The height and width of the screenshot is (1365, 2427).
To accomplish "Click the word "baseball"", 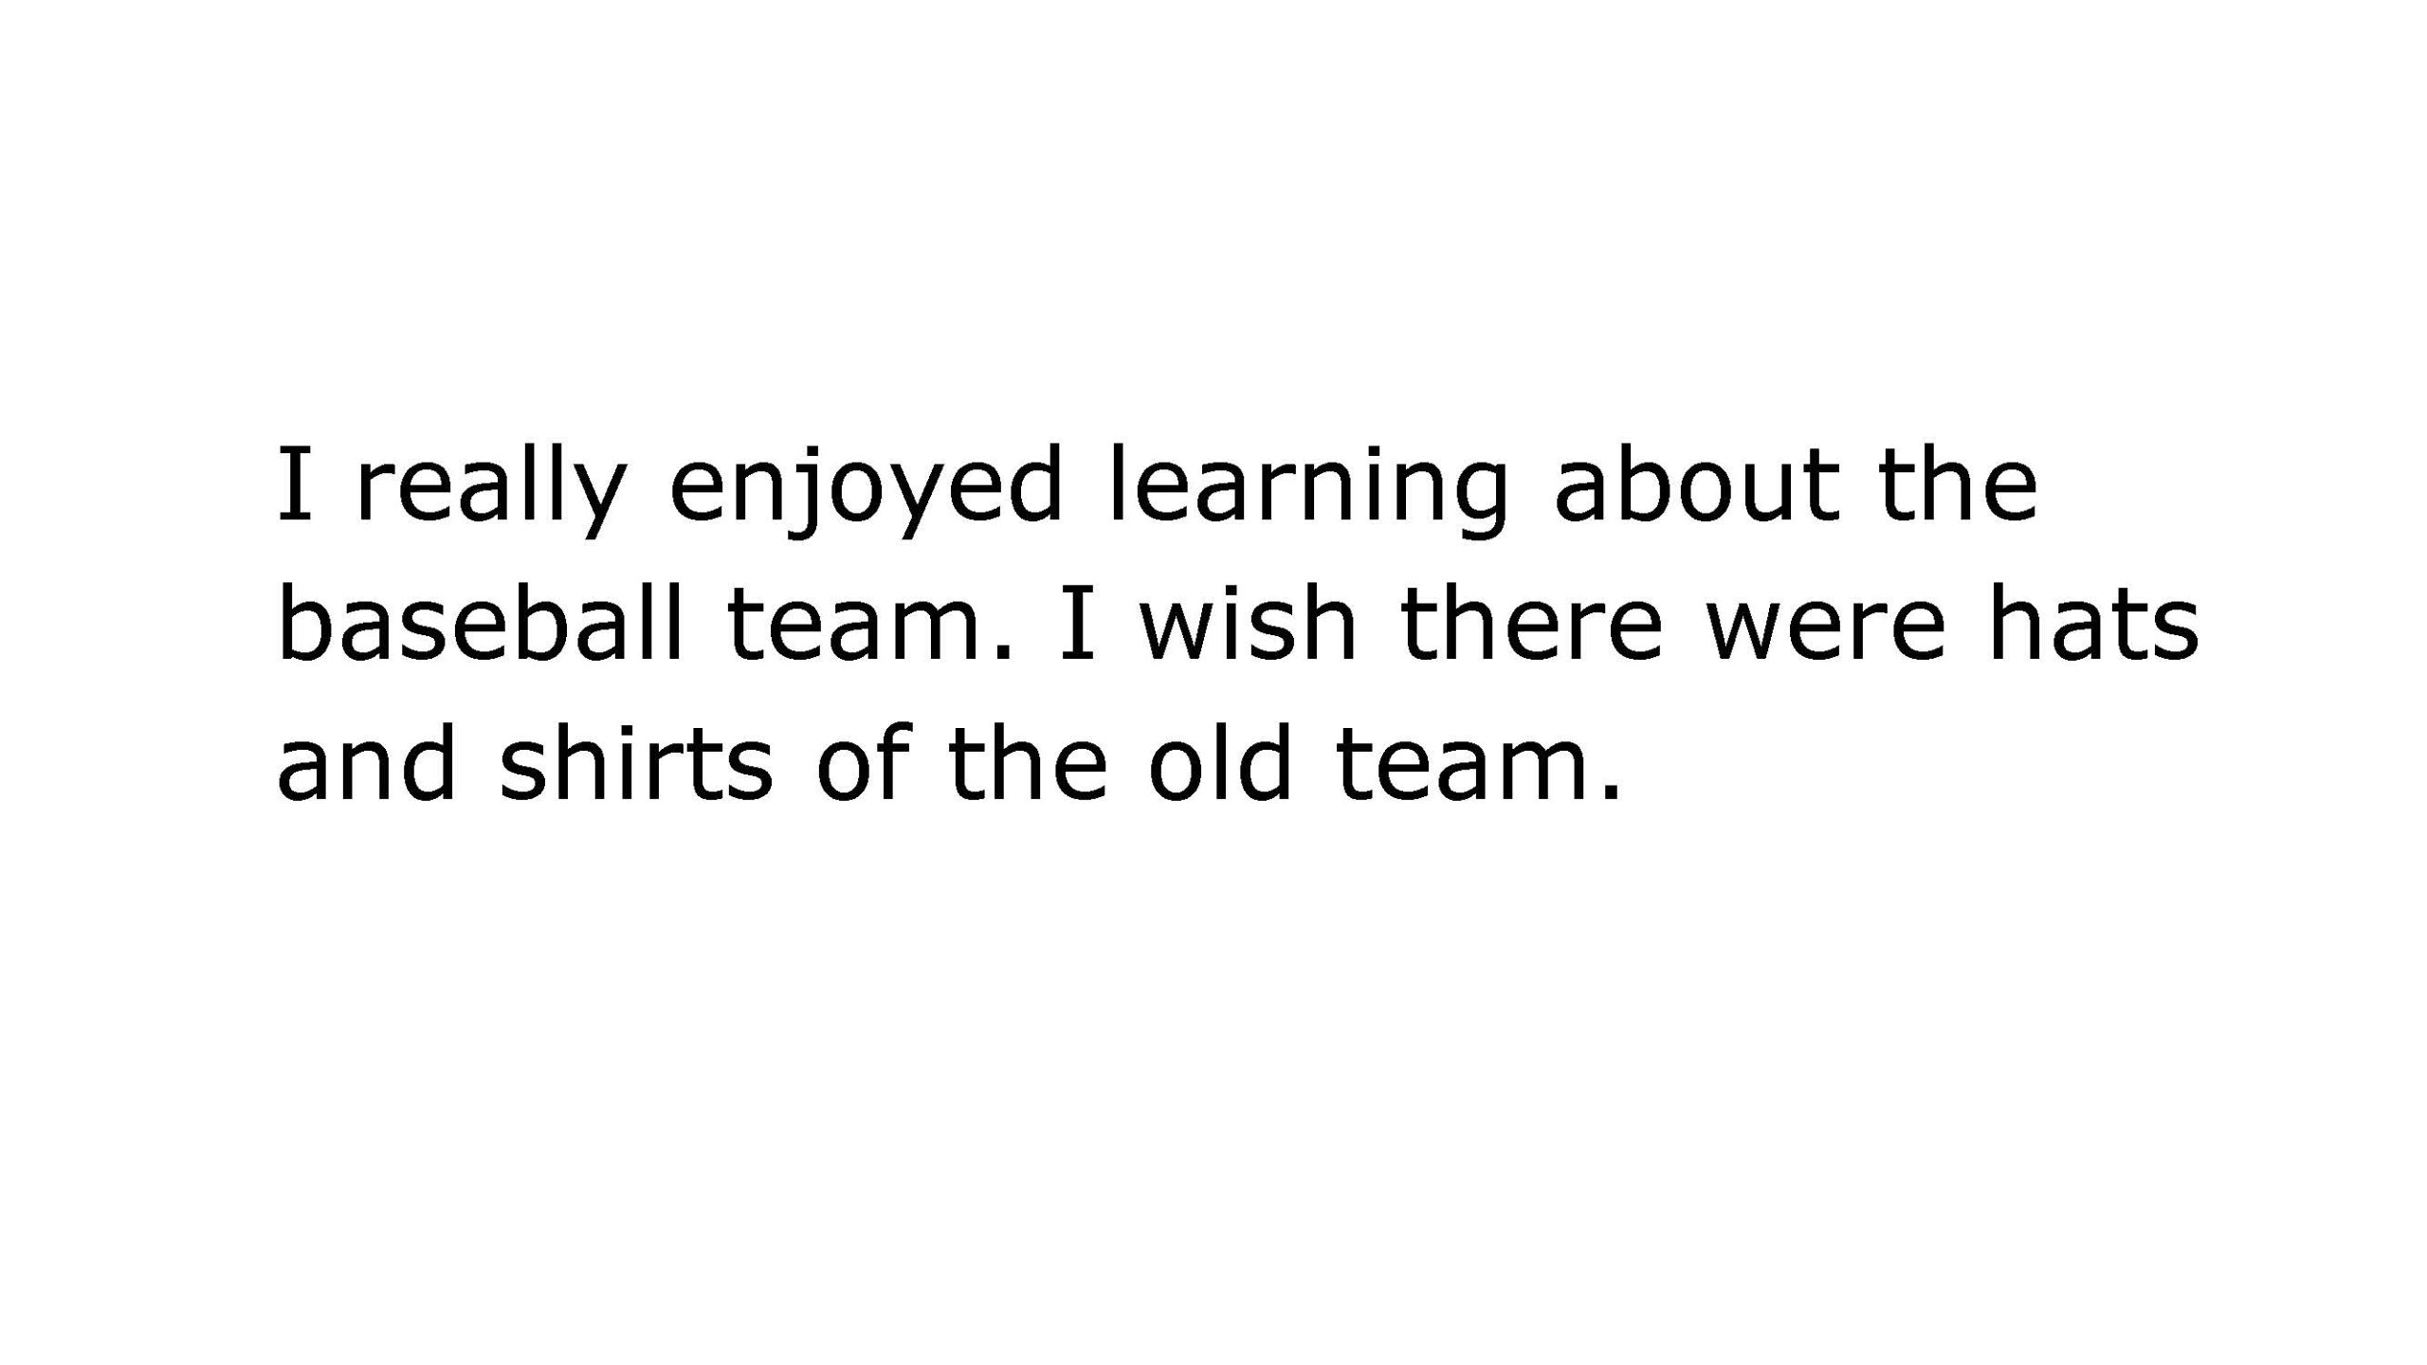I will point(481,626).
